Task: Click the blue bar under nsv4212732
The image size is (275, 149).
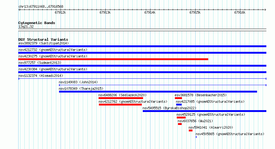Action: pyautogui.click(x=142, y=53)
